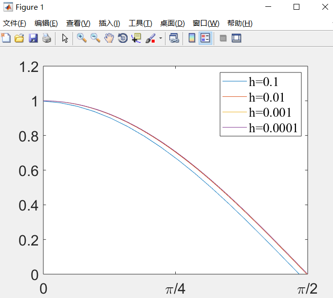Activate the Zoom Out tool
This screenshot has height=298, width=333.
point(95,38)
